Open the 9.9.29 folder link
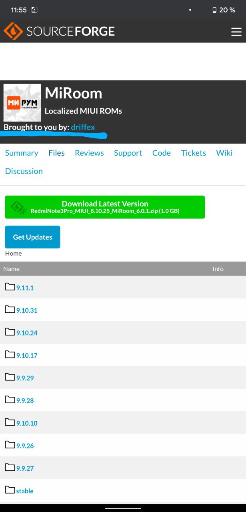Image resolution: width=246 pixels, height=512 pixels. 25,378
